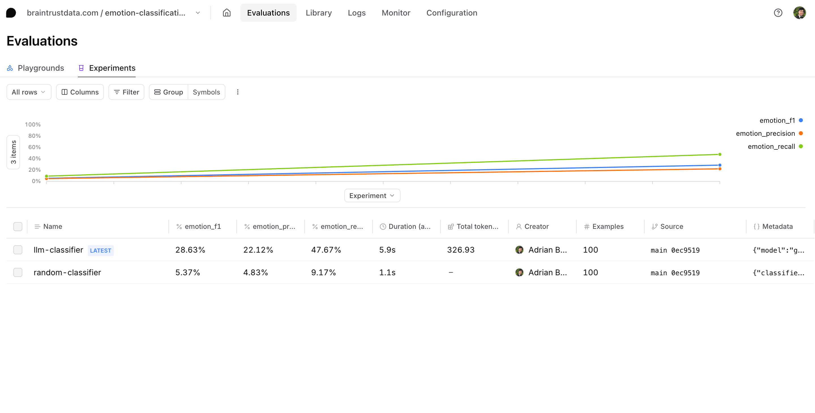Click the user avatar in top right
The image size is (815, 413).
point(799,13)
